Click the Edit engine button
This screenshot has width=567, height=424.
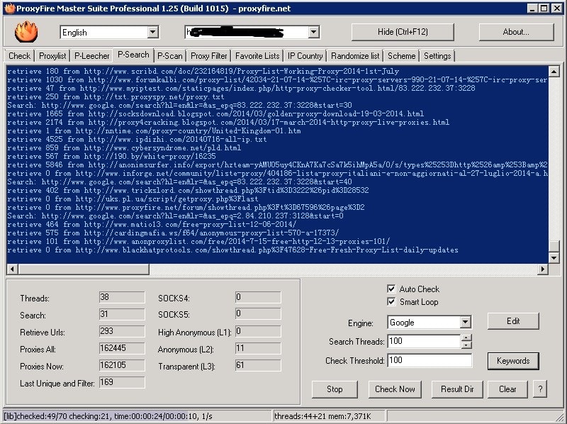point(513,321)
